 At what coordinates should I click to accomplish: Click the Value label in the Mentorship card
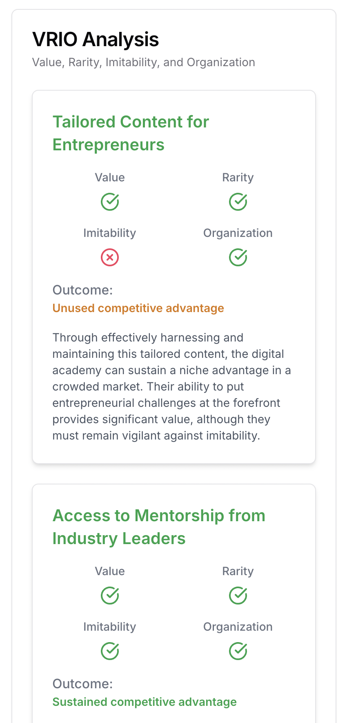pos(110,571)
